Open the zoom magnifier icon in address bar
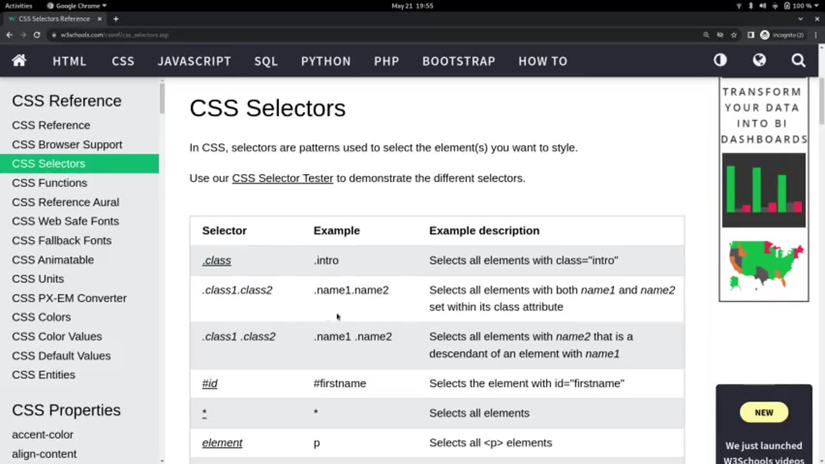 pyautogui.click(x=706, y=35)
